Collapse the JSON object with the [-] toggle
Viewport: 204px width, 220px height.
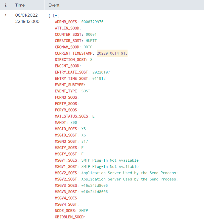[55, 15]
